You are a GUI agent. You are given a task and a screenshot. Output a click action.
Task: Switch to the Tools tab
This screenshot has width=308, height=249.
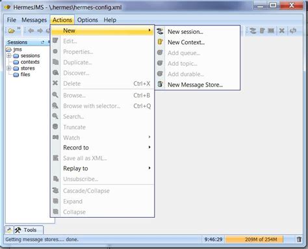(29, 230)
